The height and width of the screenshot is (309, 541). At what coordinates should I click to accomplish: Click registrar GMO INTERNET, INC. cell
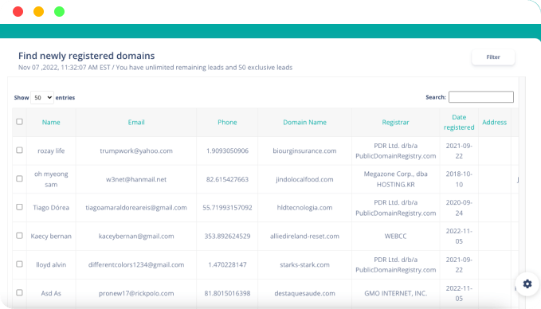(x=395, y=294)
